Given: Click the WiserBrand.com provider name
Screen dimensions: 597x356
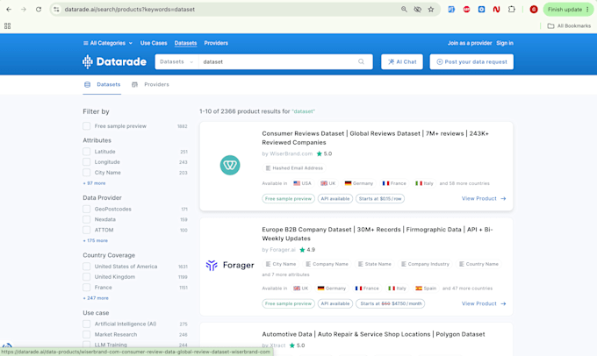Looking at the screenshot, I should click(291, 153).
